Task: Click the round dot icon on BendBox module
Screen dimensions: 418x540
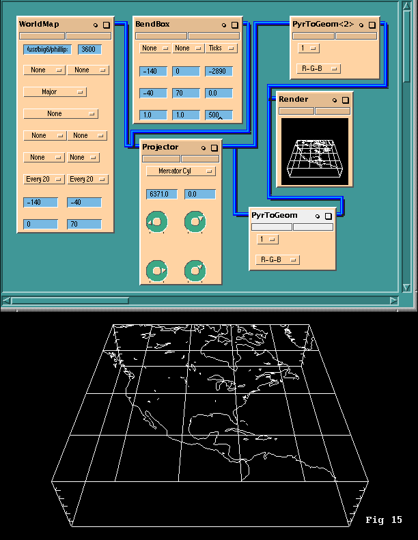Action: (x=224, y=25)
